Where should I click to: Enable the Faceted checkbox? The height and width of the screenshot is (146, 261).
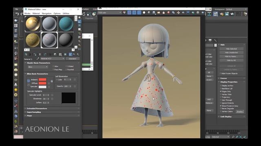66,70
